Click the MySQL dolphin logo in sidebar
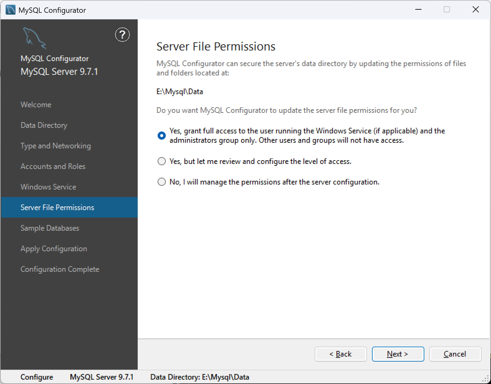This screenshot has width=491, height=384. coord(35,38)
